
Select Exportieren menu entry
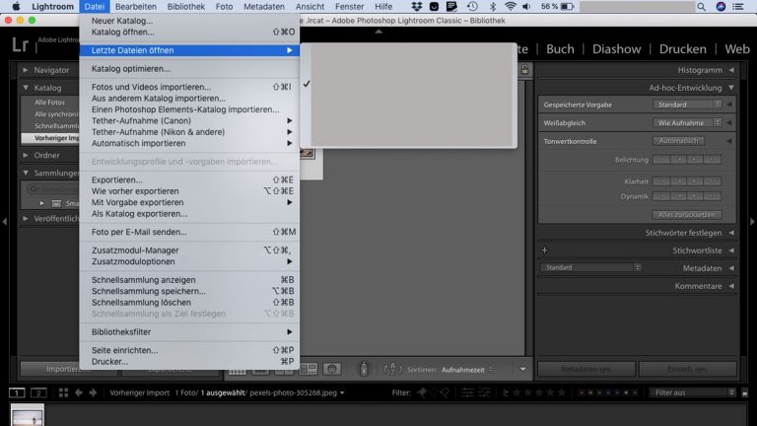(116, 179)
